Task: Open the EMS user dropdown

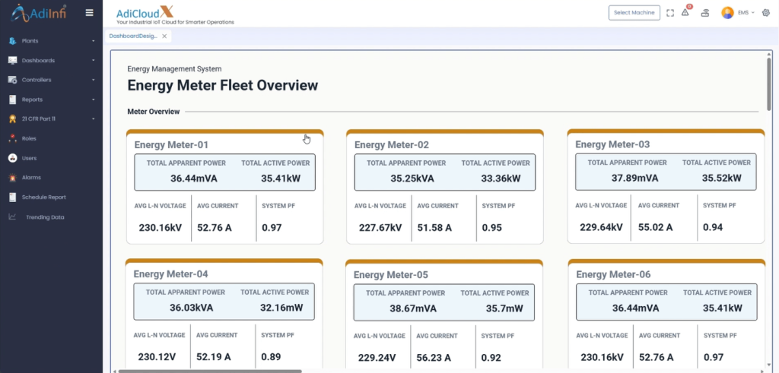Action: tap(746, 13)
